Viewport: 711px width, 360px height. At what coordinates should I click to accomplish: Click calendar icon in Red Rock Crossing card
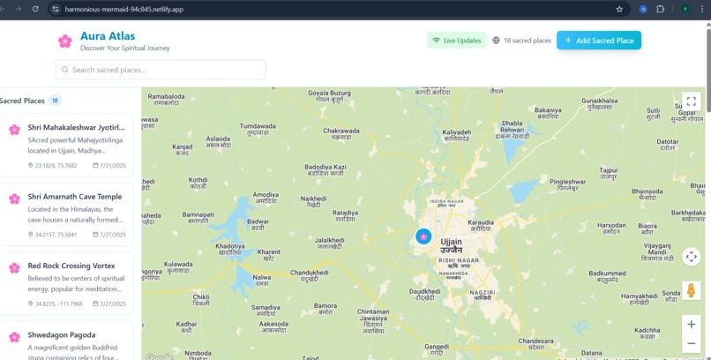95,304
